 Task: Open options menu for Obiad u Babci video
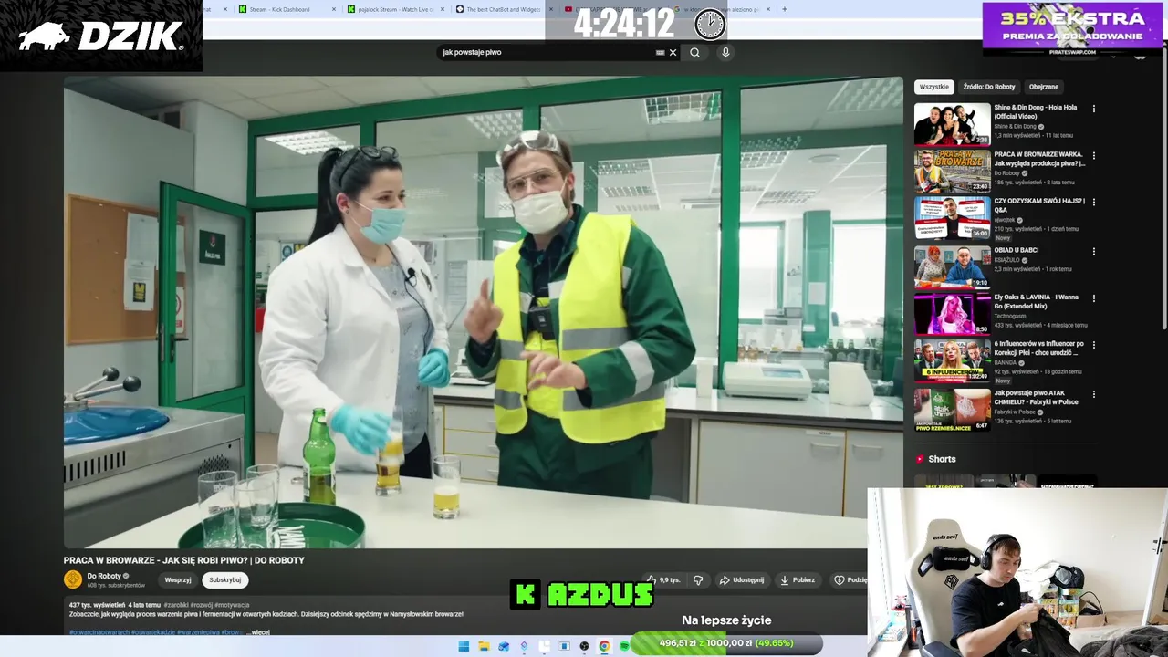click(x=1094, y=251)
